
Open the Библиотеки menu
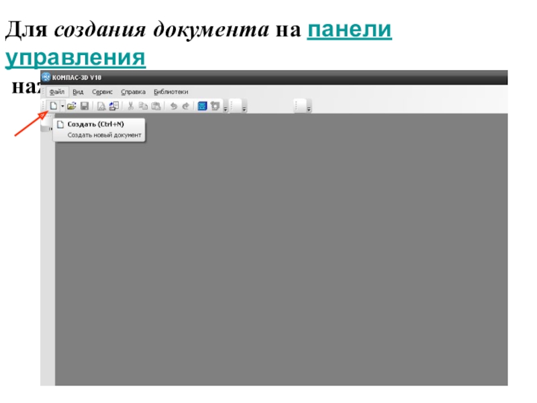pyautogui.click(x=171, y=92)
